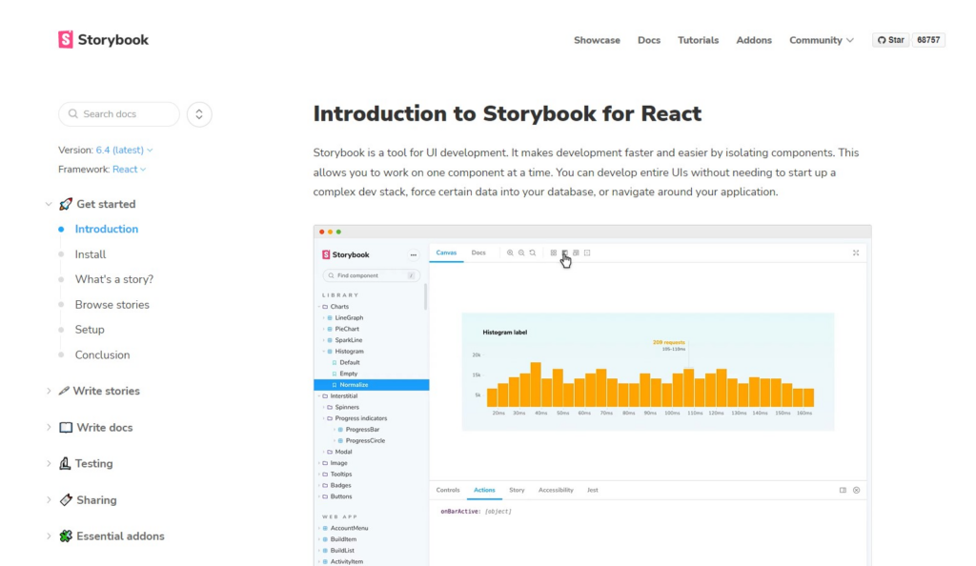Open the Docs nav link
The height and width of the screenshot is (566, 976).
pos(648,40)
